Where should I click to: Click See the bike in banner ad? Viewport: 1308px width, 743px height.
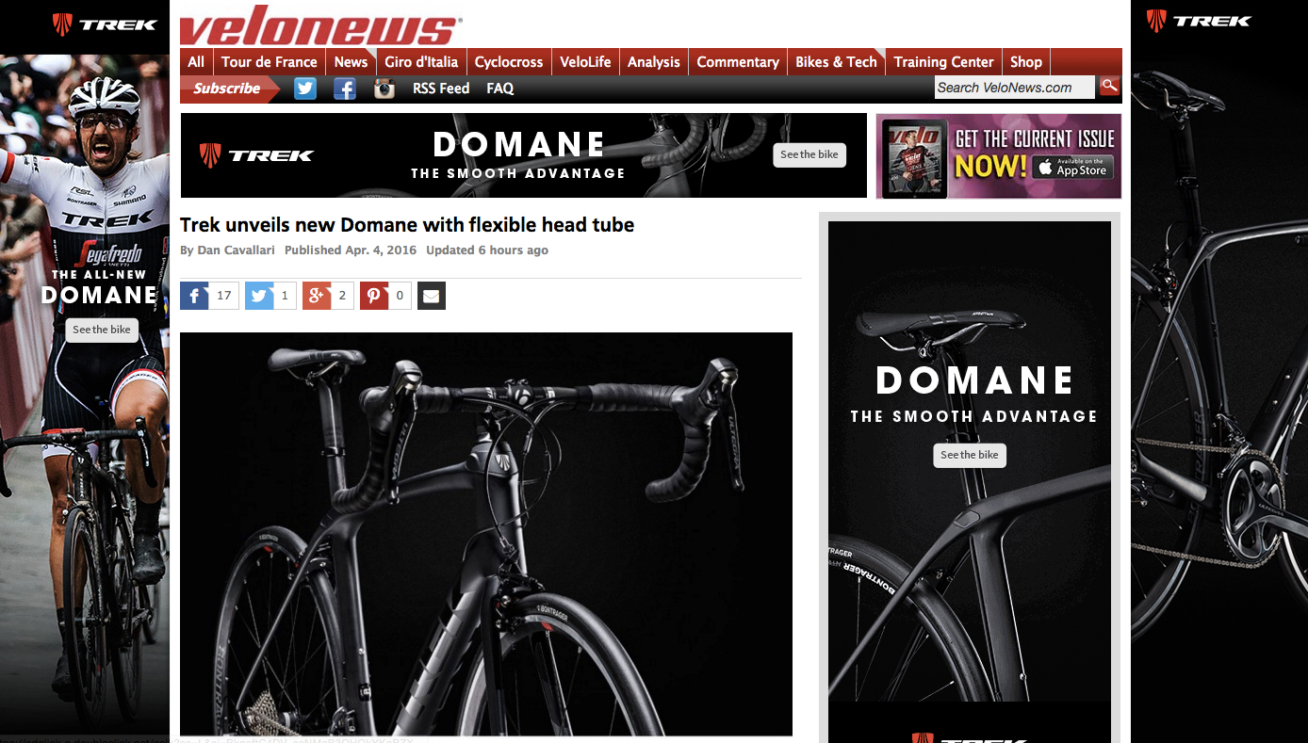coord(809,154)
